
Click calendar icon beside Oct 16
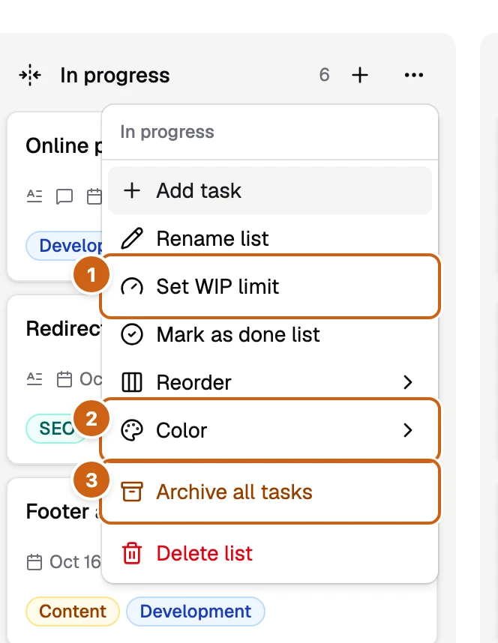[x=34, y=562]
